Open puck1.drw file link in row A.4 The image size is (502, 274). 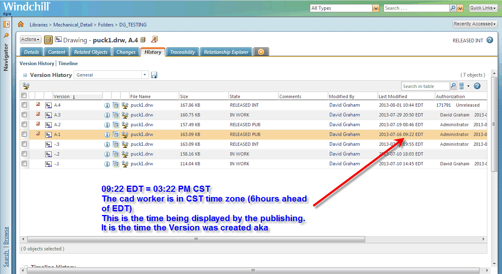coord(142,105)
